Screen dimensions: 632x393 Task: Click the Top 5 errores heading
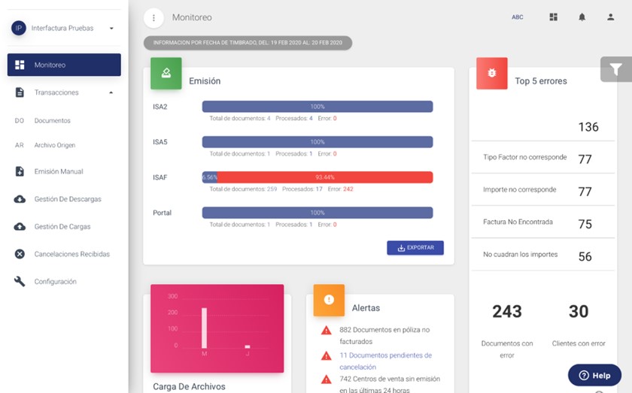click(541, 81)
